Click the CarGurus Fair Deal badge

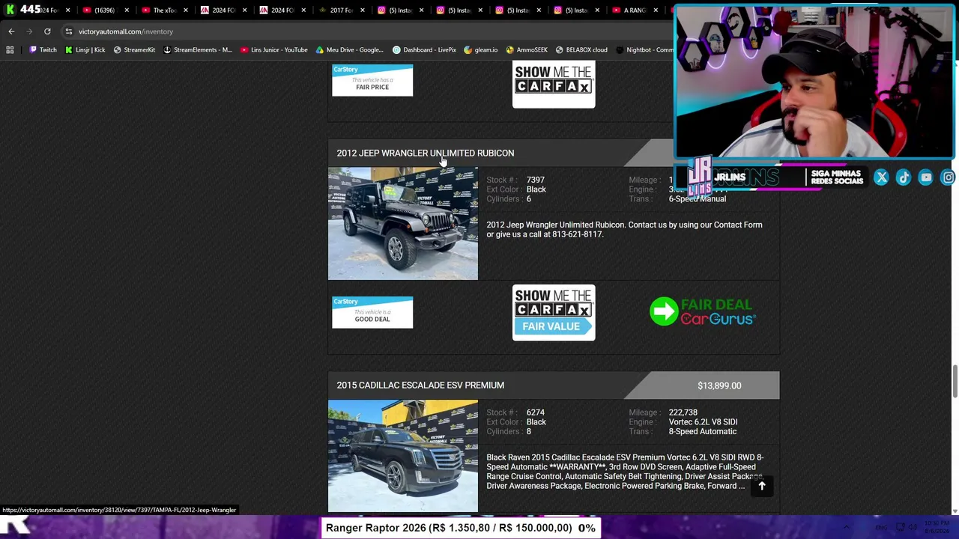click(x=703, y=311)
